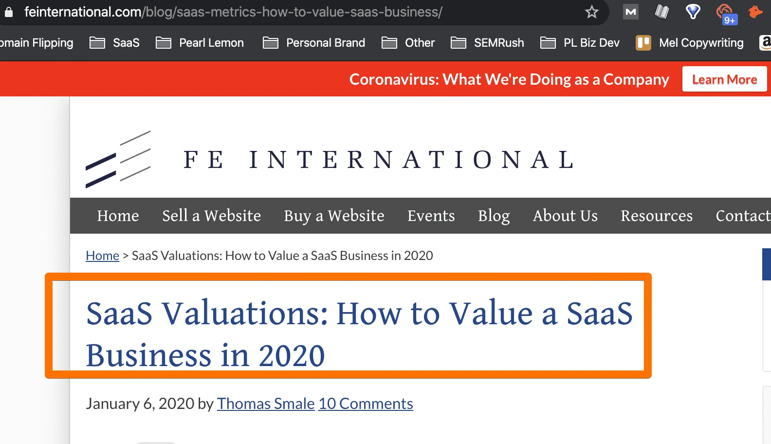This screenshot has height=444, width=771.
Task: Click the address bar URL field
Action: (x=302, y=12)
